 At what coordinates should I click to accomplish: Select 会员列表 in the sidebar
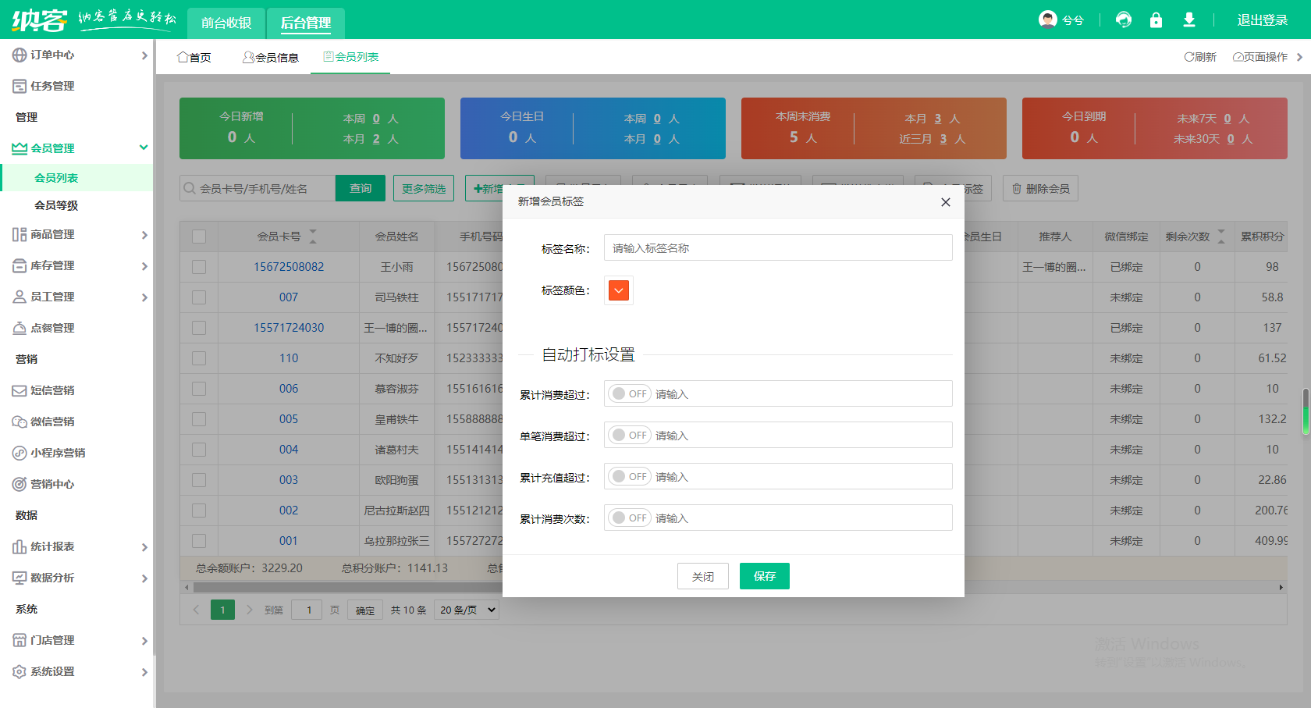point(76,178)
